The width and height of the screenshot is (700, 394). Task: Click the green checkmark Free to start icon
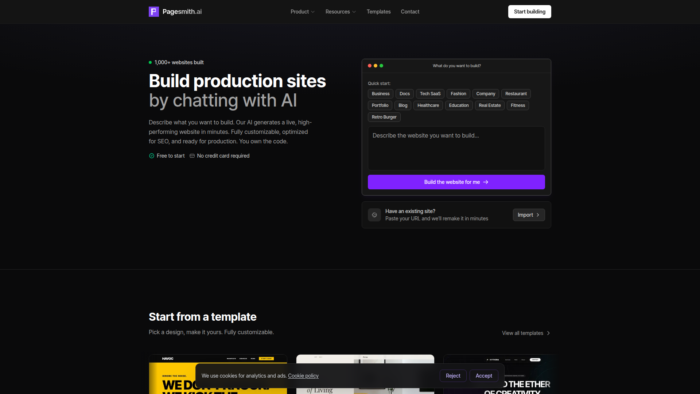[152, 156]
